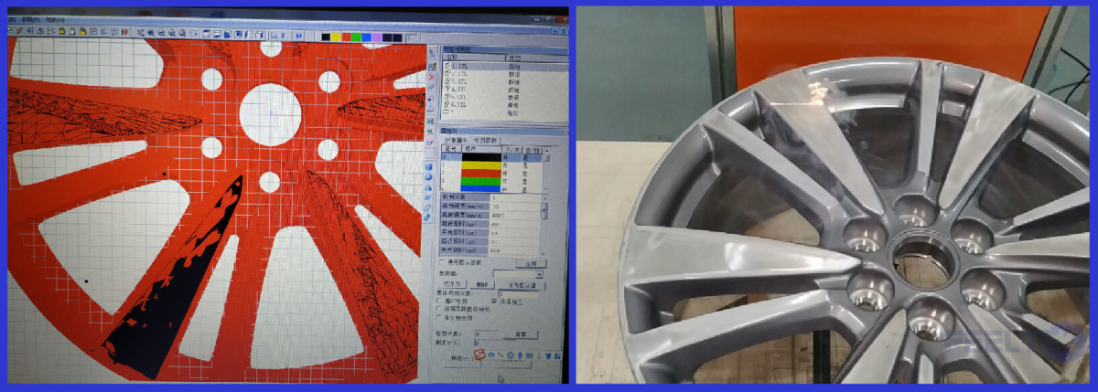Pick the green pen color in toolbar

(357, 37)
